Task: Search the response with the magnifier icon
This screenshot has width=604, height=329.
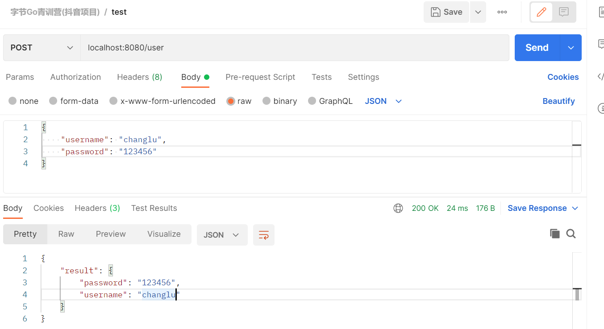Action: (x=571, y=234)
